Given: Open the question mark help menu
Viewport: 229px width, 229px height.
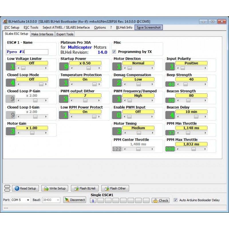Looking at the screenshot, I should point(111,27).
